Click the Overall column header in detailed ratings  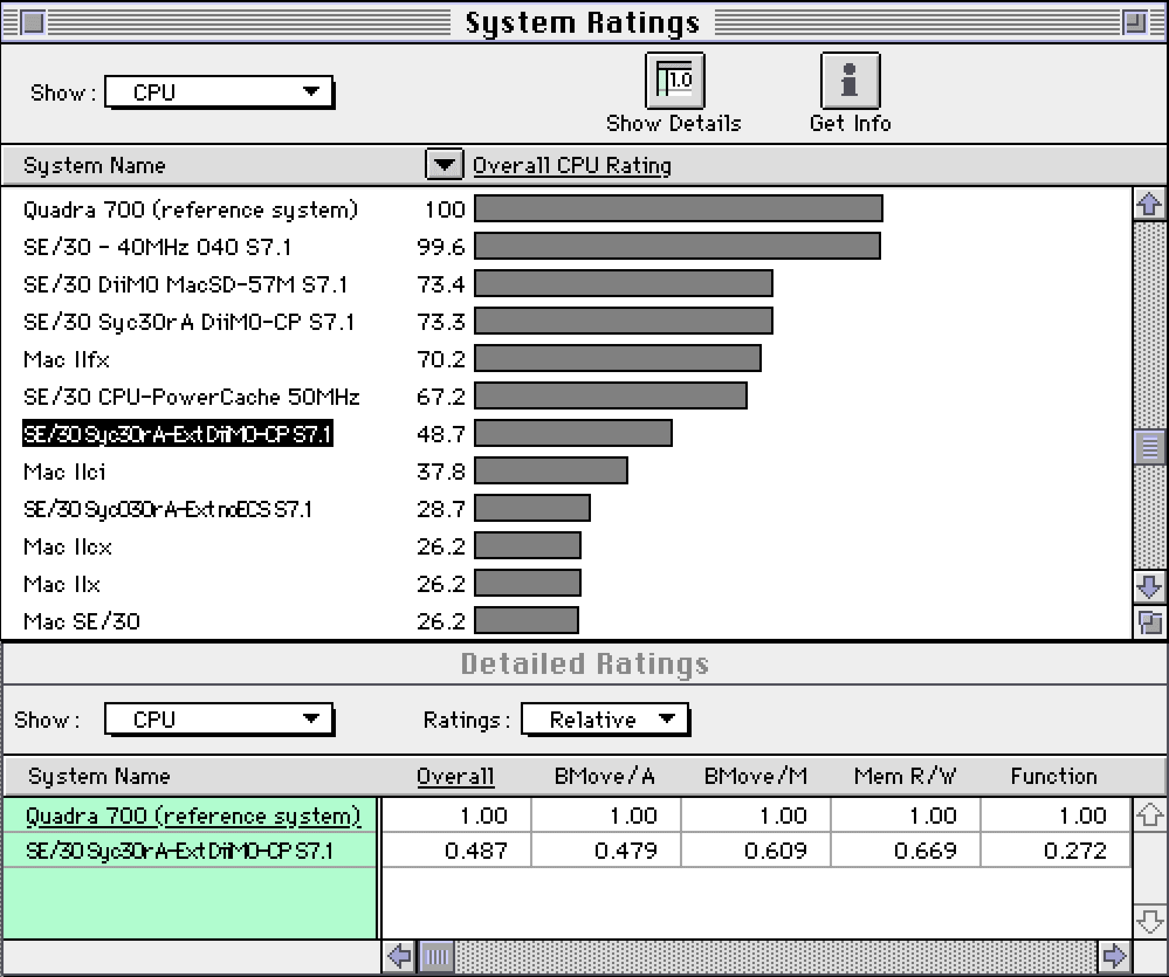[x=456, y=776]
